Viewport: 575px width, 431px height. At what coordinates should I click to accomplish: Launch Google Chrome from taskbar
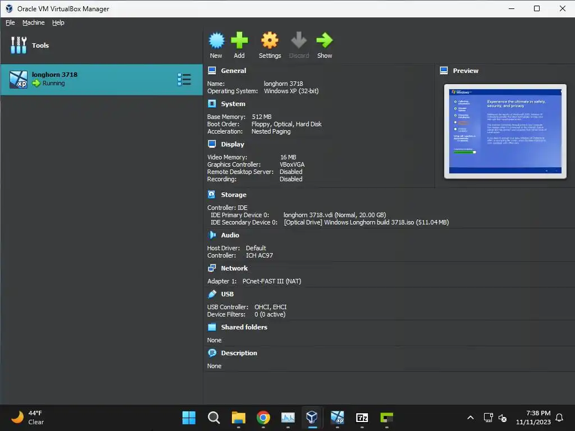click(263, 418)
